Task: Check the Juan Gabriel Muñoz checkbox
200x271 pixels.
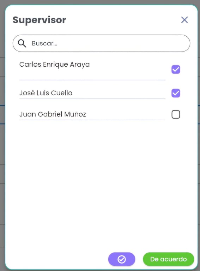Action: [x=176, y=114]
